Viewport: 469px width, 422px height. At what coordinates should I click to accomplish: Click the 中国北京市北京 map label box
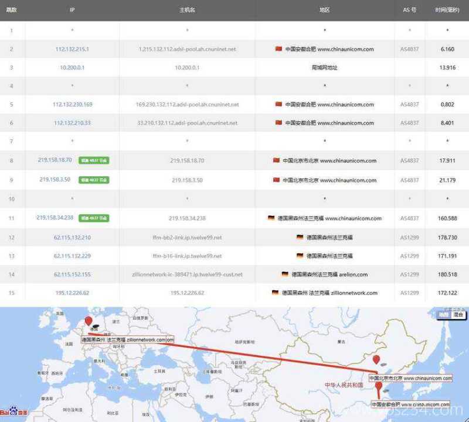click(x=410, y=379)
